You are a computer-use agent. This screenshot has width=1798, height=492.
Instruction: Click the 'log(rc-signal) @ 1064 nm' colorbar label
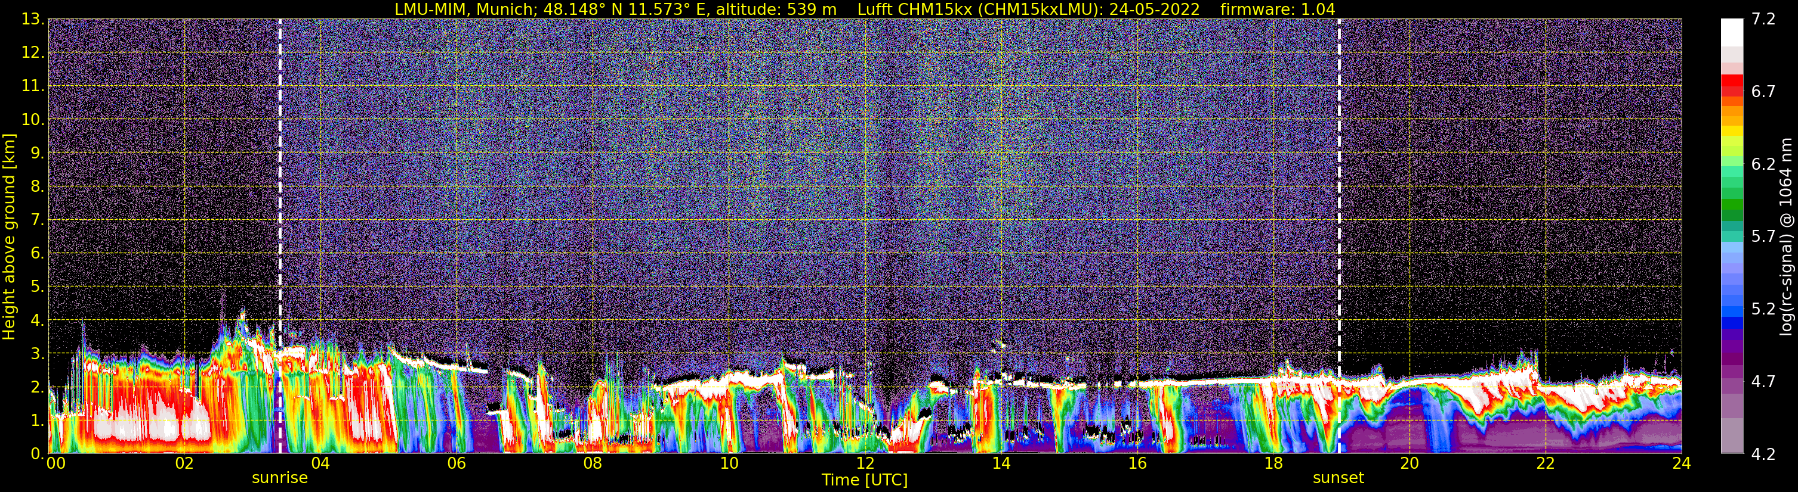click(x=1785, y=237)
